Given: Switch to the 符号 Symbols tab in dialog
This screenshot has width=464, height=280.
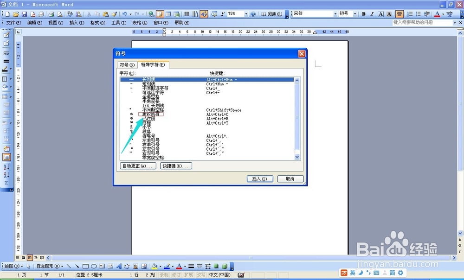Looking at the screenshot, I should (x=127, y=65).
